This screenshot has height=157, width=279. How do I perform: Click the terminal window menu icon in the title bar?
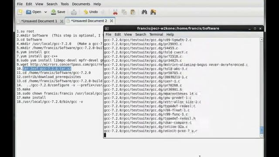pyautogui.click(x=107, y=28)
